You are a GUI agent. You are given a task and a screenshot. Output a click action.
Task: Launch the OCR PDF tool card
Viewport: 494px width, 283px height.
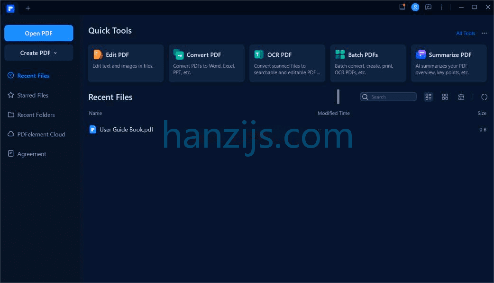click(287, 63)
